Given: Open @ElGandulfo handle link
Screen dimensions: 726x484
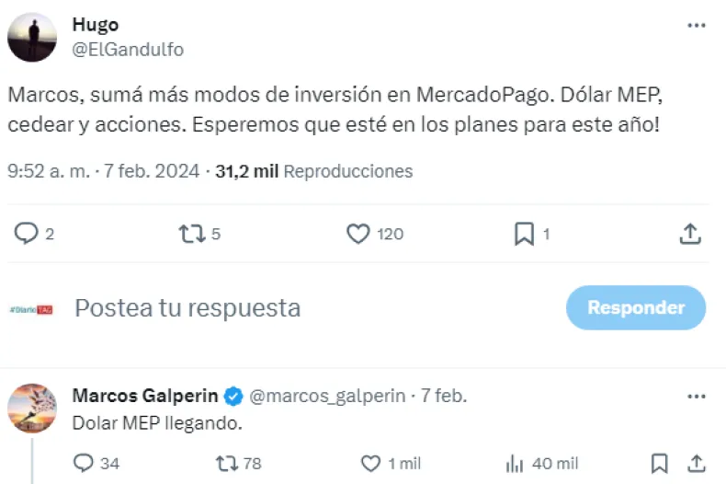Looking at the screenshot, I should pos(128,50).
